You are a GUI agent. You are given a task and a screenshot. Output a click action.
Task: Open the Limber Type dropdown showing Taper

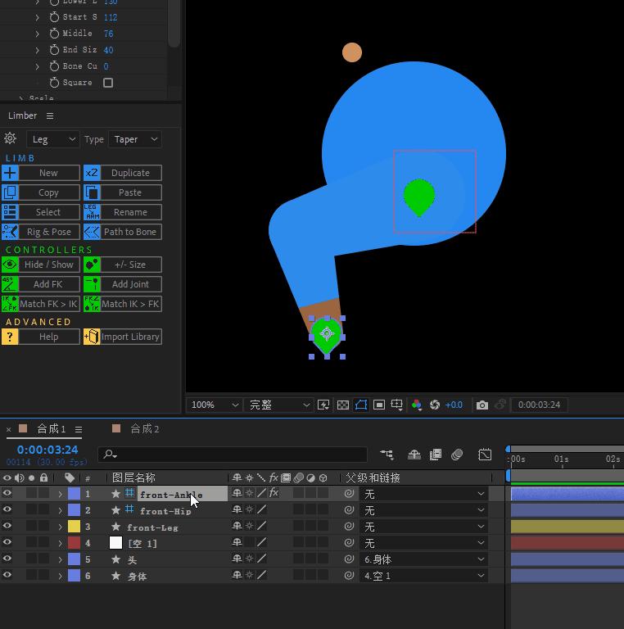click(135, 139)
